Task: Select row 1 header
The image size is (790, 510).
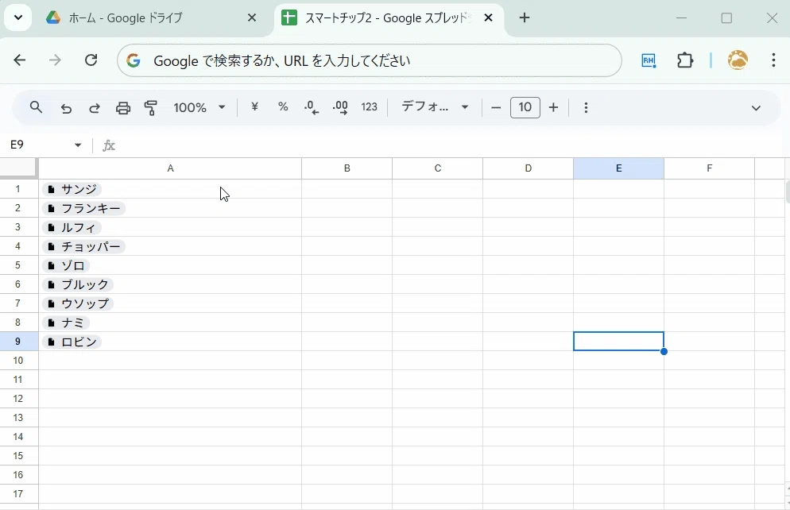Action: tap(18, 189)
